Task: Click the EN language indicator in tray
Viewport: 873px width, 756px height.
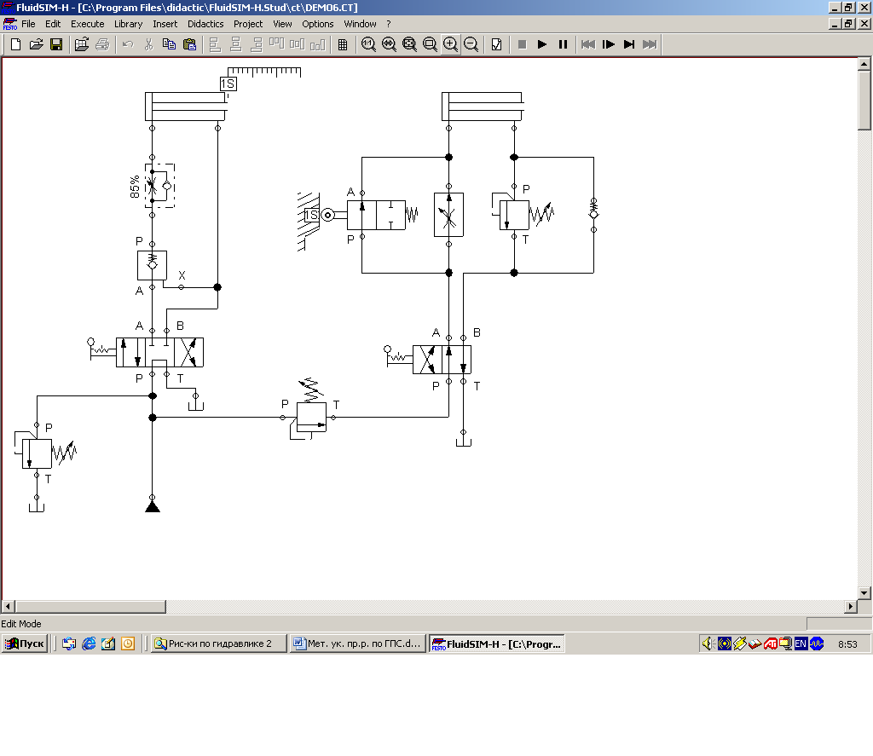Action: pos(801,643)
